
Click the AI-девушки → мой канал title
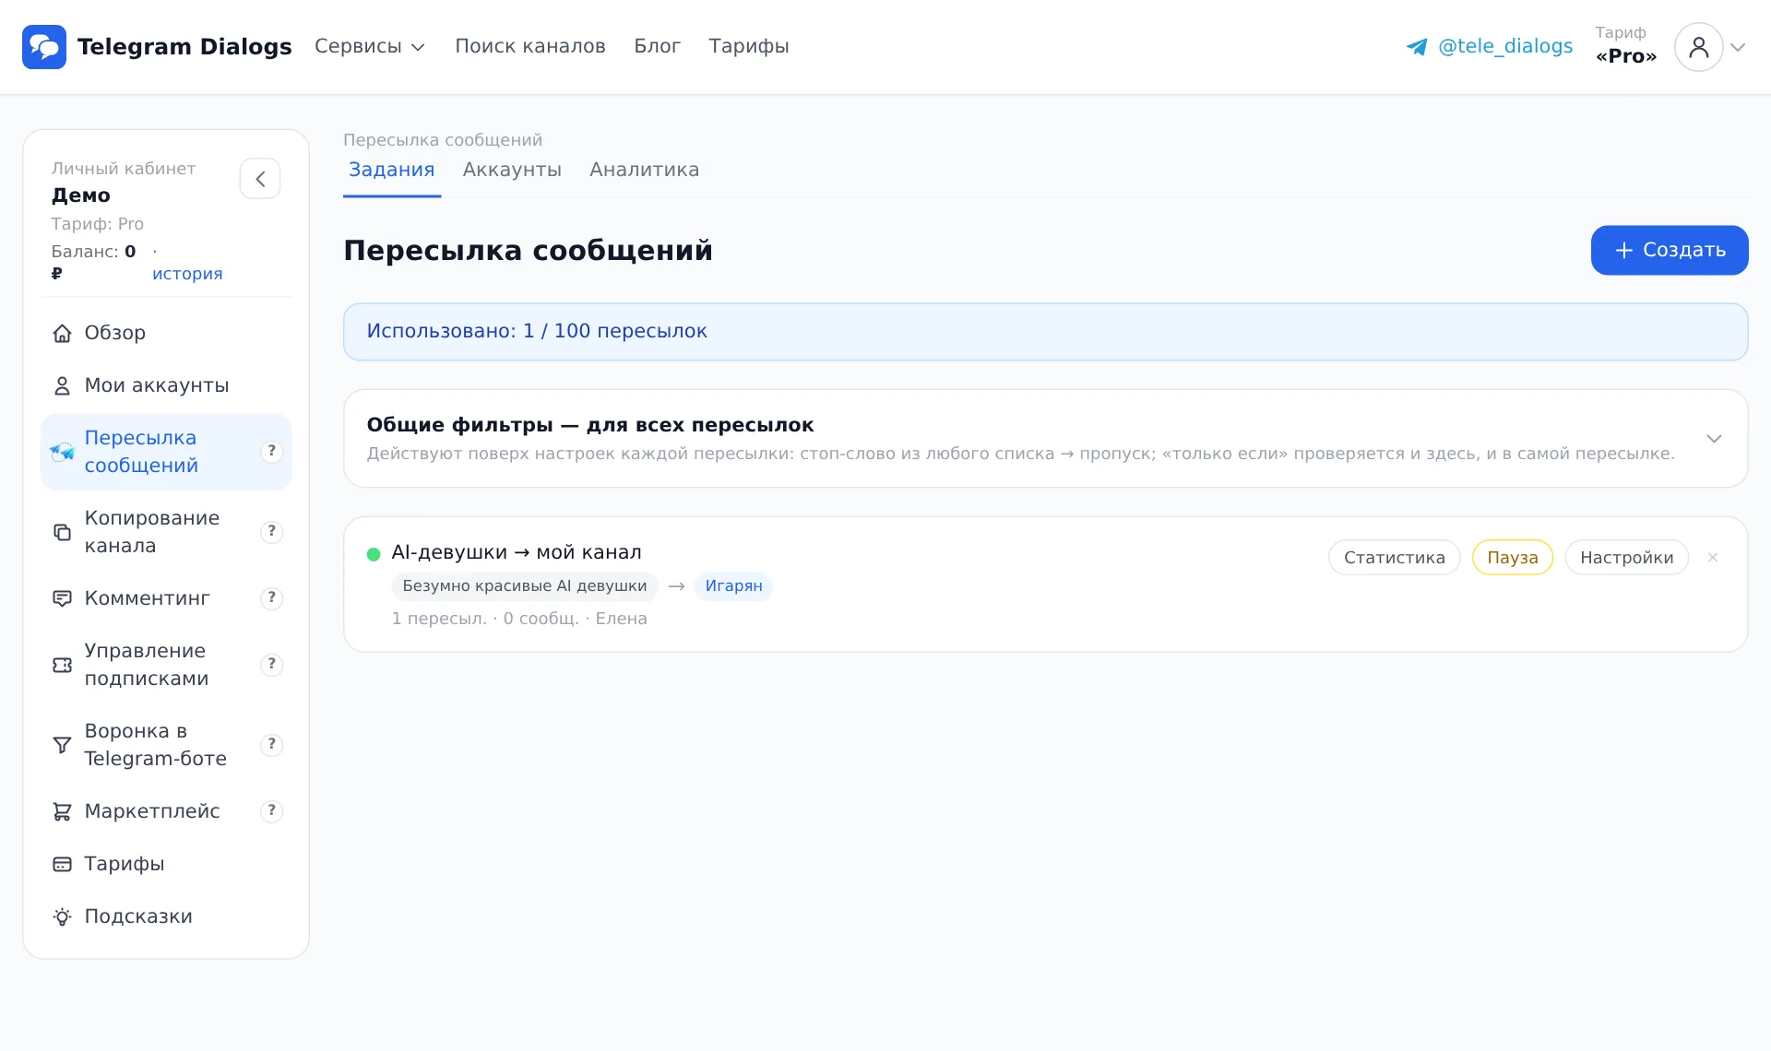coord(517,552)
